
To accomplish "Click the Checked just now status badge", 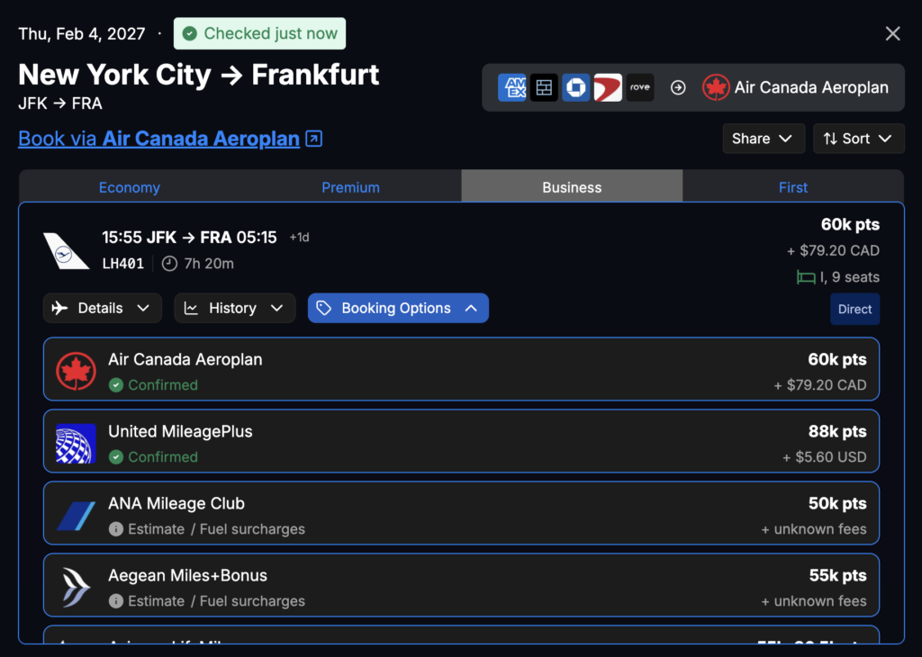I will coord(259,33).
